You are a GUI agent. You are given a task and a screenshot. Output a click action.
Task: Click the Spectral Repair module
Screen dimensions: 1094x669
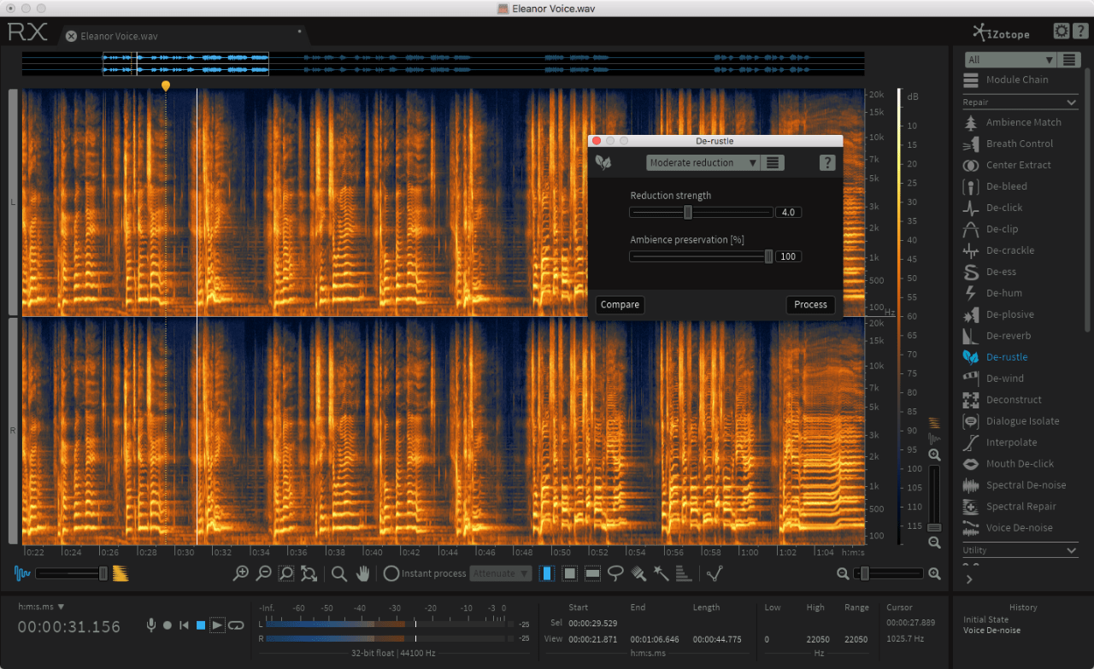coord(1020,507)
